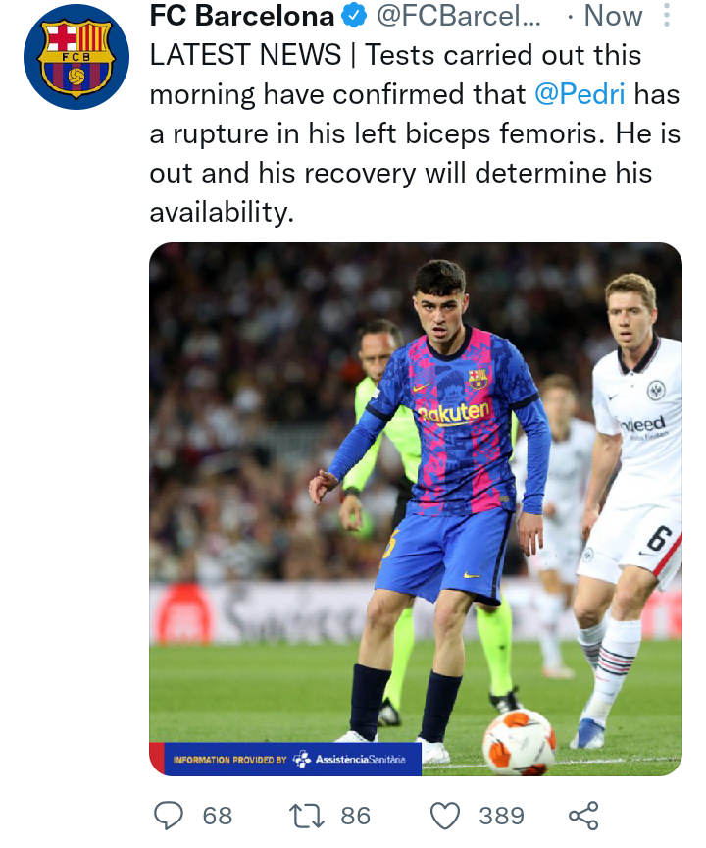Open the Pedri match photo
Image resolution: width=706 pixels, height=848 pixels.
click(416, 509)
